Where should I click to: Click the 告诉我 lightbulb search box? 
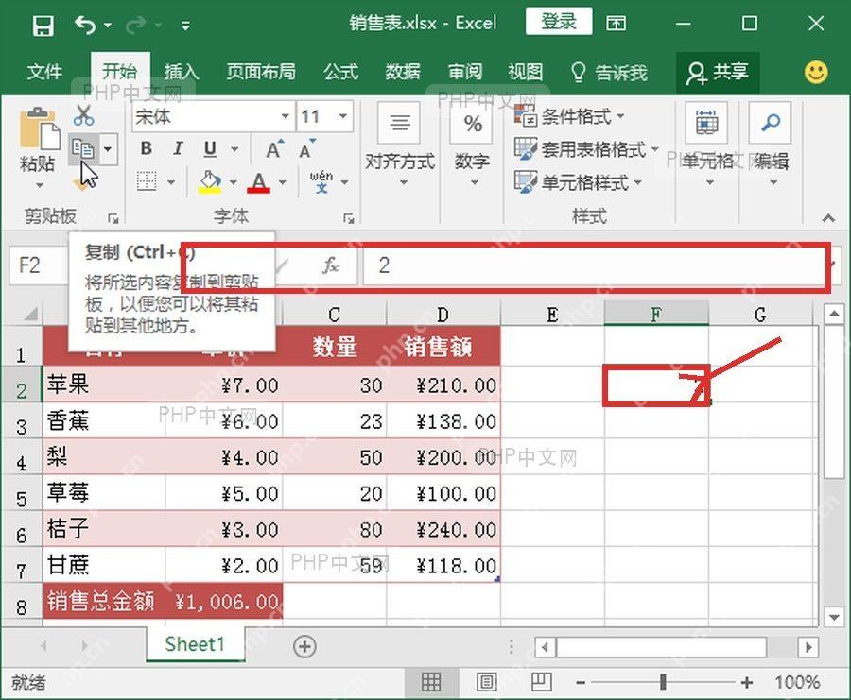pyautogui.click(x=610, y=72)
